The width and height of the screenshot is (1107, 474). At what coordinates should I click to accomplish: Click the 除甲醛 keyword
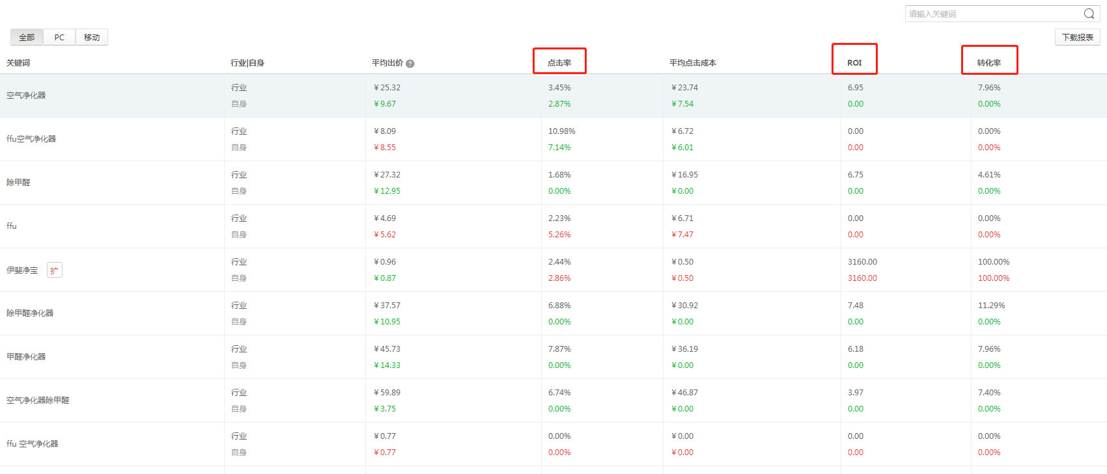pos(18,183)
